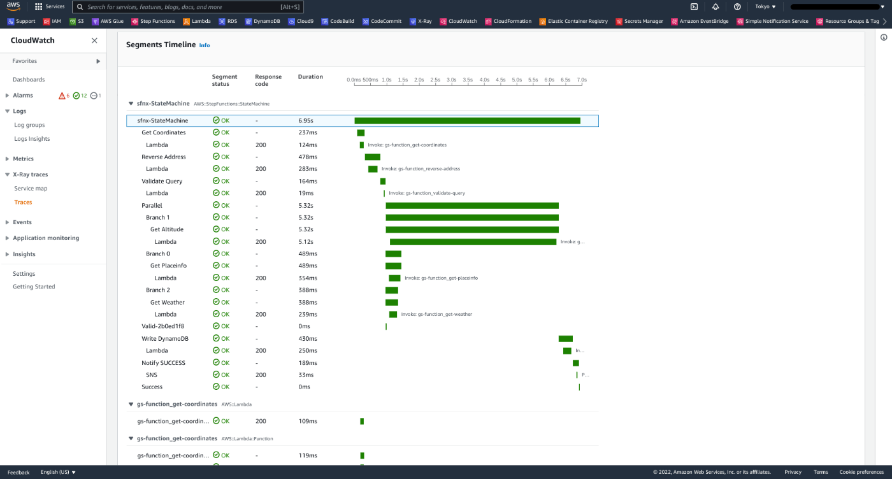Open the S3 bookmark shortcut
This screenshot has height=479, width=892.
coord(76,21)
